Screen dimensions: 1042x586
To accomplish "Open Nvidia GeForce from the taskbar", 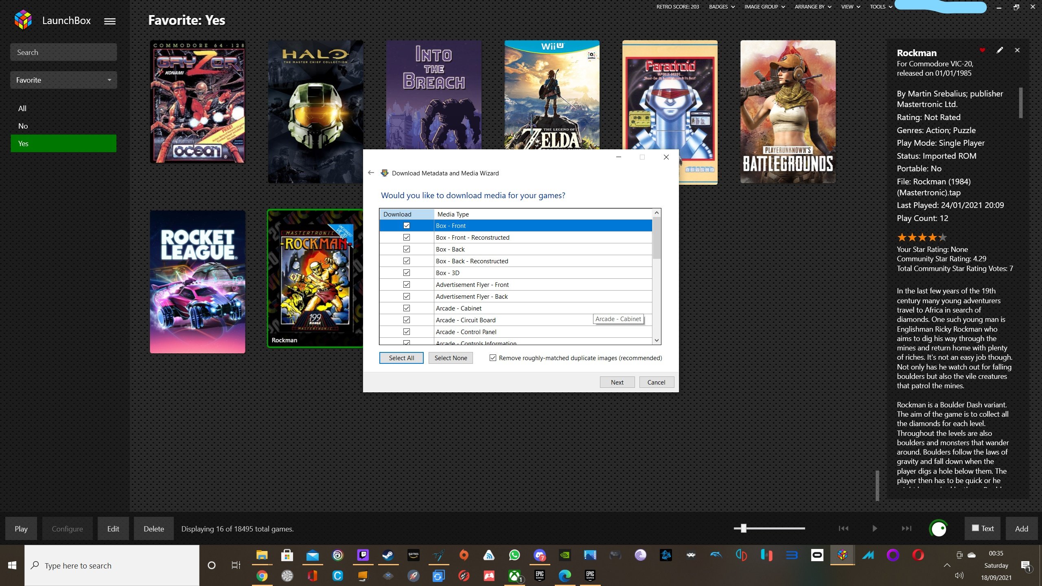I will [565, 555].
